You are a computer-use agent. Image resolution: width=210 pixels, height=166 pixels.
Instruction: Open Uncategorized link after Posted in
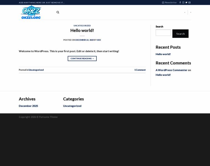pyautogui.click(x=36, y=70)
